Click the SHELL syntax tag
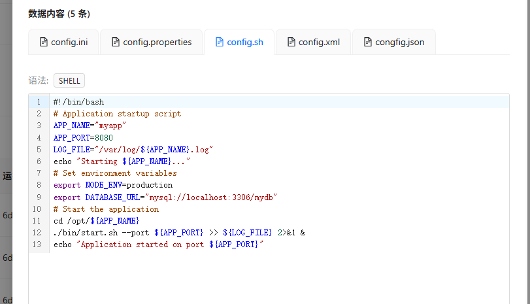This screenshot has width=530, height=304. pos(69,81)
